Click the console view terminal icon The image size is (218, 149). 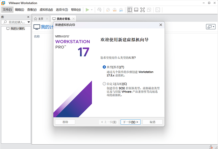coord(158,10)
